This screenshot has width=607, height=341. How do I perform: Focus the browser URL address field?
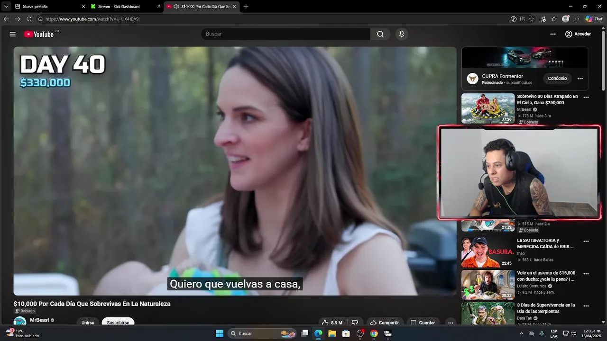270,19
